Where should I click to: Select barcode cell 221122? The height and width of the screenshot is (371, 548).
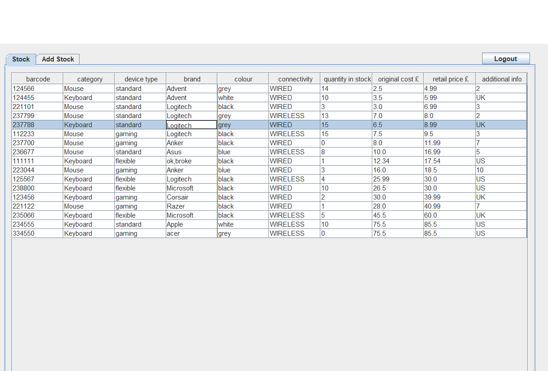(x=37, y=206)
